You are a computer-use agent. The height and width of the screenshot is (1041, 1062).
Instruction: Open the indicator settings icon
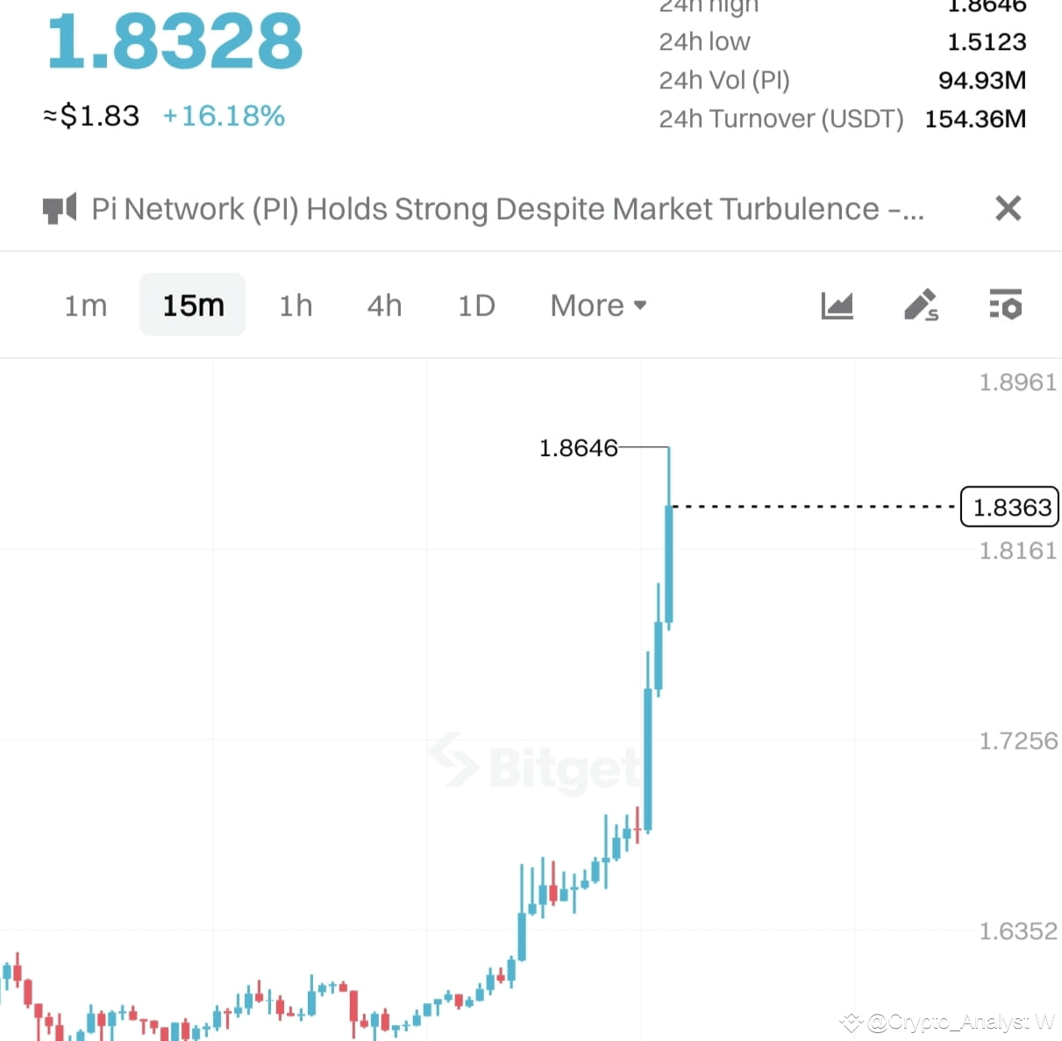pos(1005,305)
